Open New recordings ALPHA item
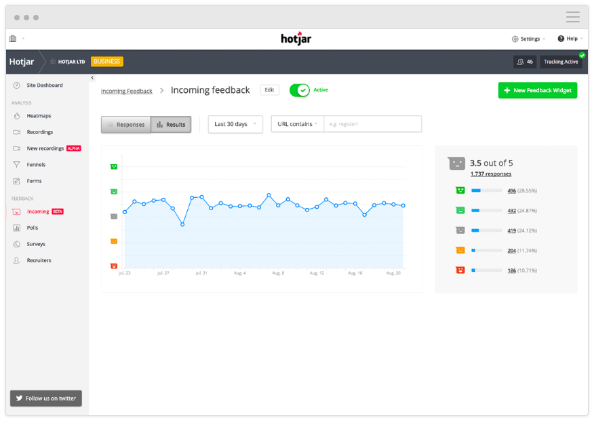The width and height of the screenshot is (594, 425). [x=47, y=148]
